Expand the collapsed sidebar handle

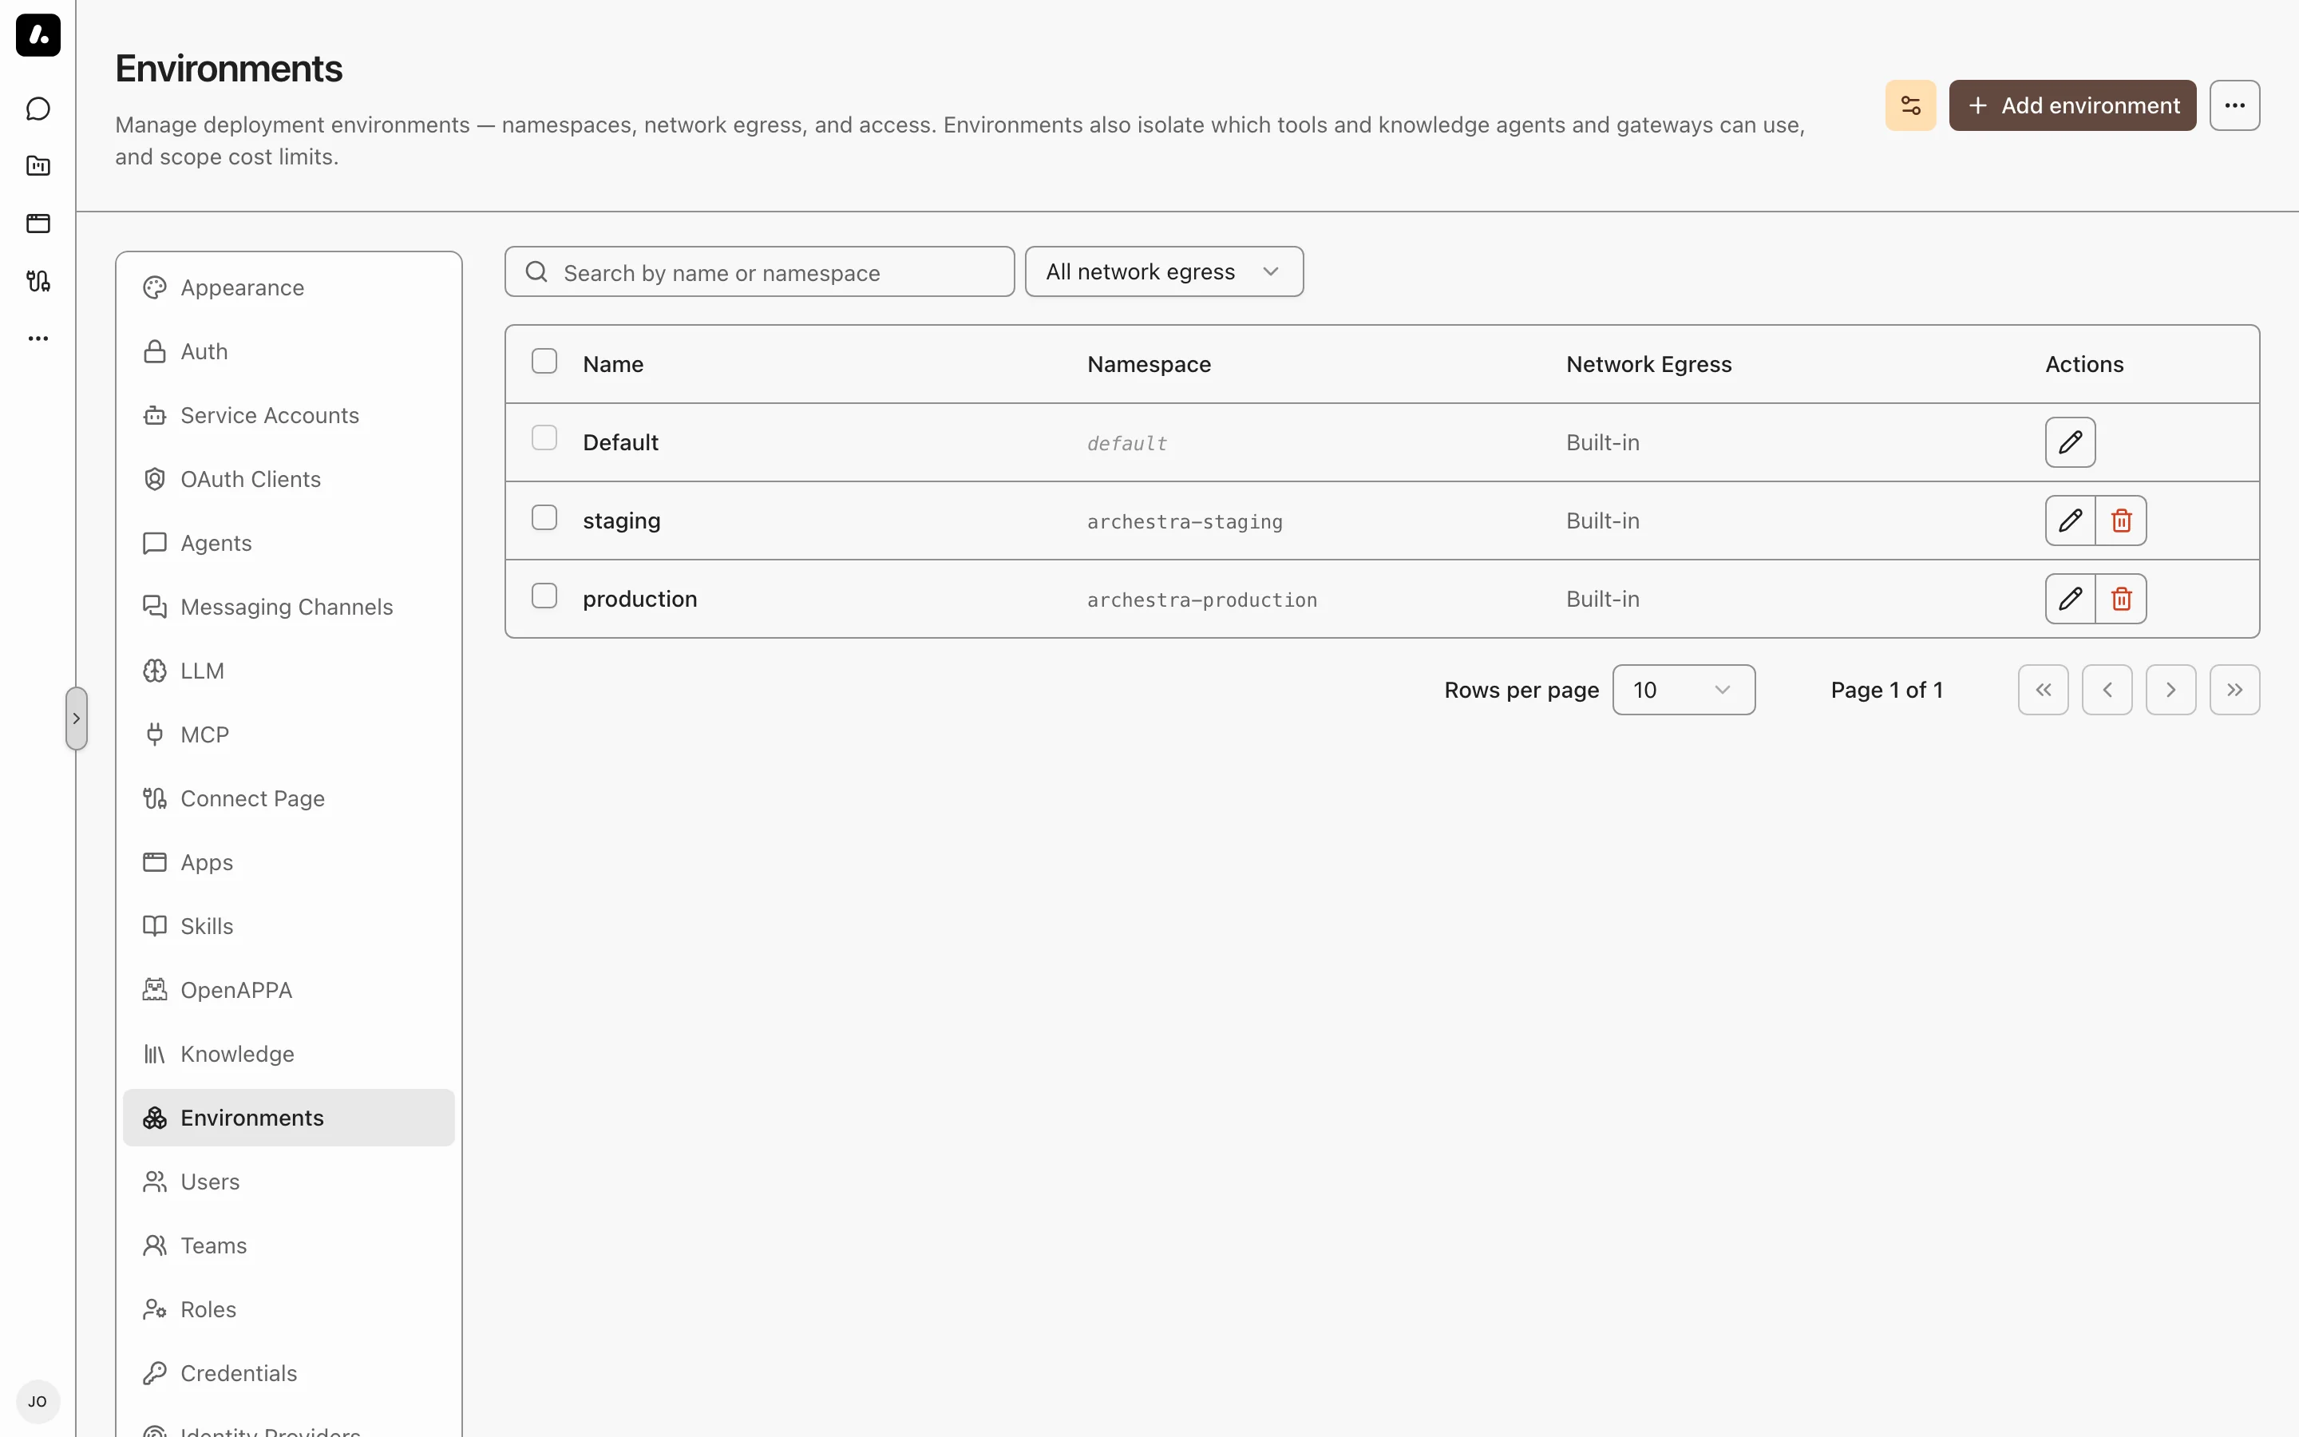pyautogui.click(x=77, y=718)
